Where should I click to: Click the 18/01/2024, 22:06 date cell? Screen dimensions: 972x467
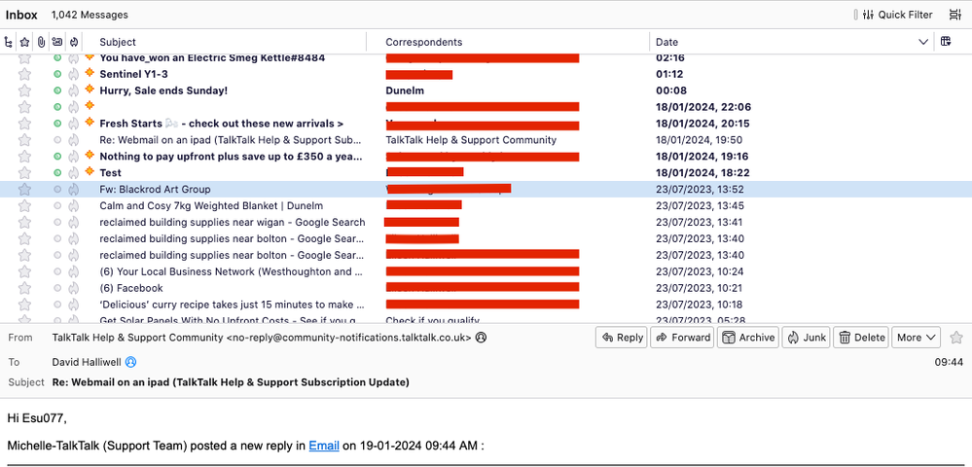(702, 107)
